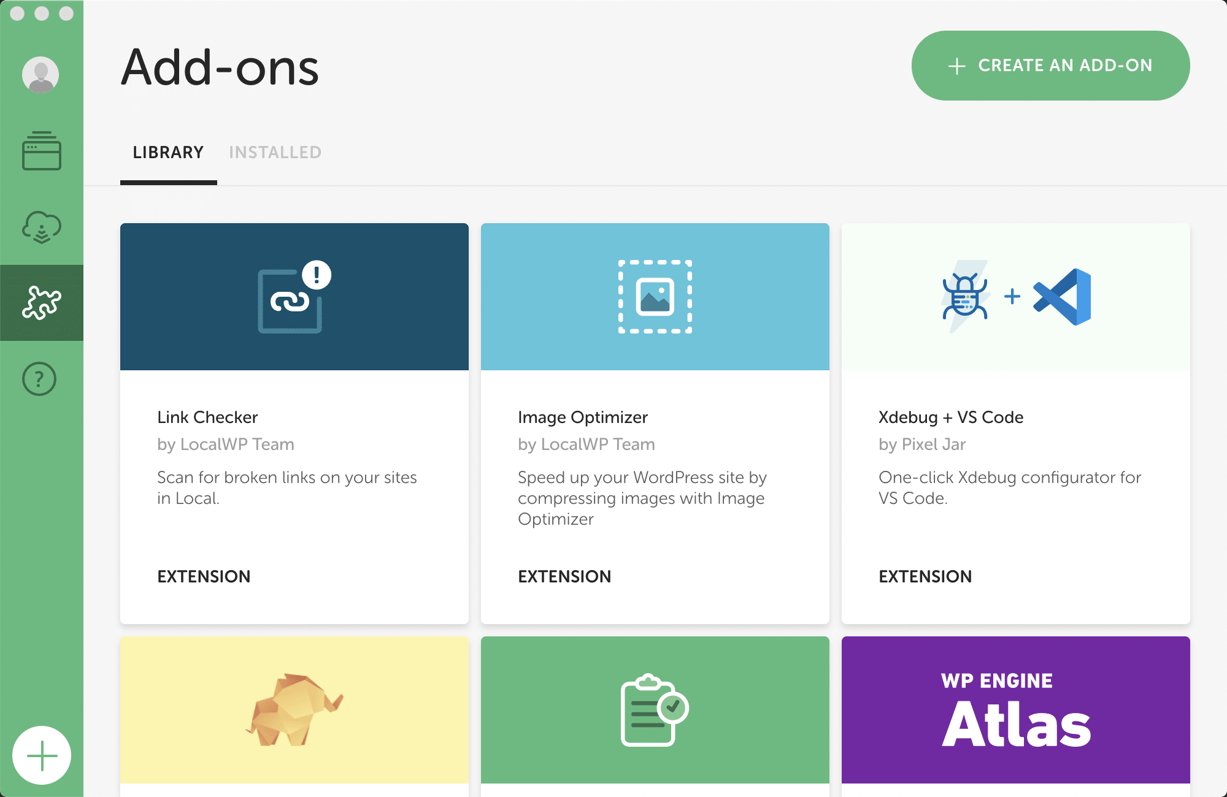Screen dimensions: 1227x797
Task: Click the VS Code logo icon
Action: [1063, 297]
